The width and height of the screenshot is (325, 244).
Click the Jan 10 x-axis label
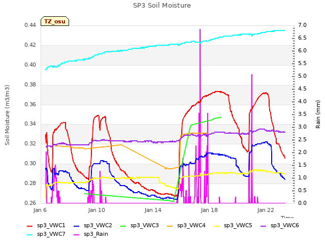pos(96,210)
